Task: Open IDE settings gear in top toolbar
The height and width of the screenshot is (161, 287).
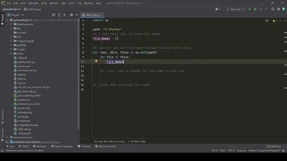Action: [x=278, y=9]
